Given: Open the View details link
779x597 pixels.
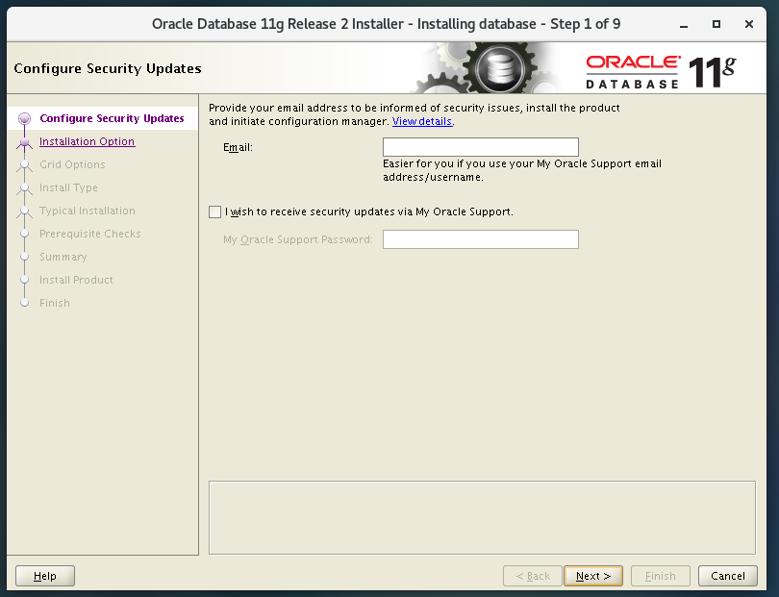Looking at the screenshot, I should [422, 121].
